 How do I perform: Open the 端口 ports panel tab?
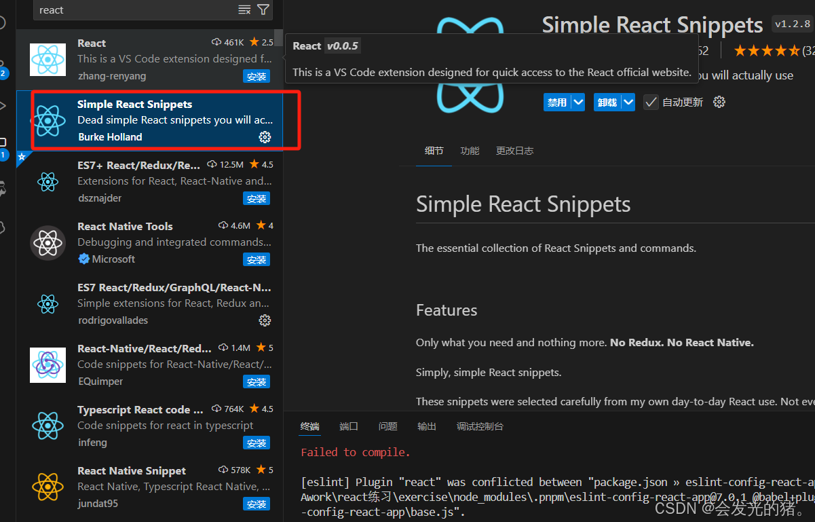[x=349, y=426]
